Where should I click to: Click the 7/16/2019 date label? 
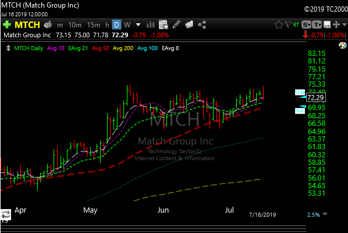coord(262,214)
